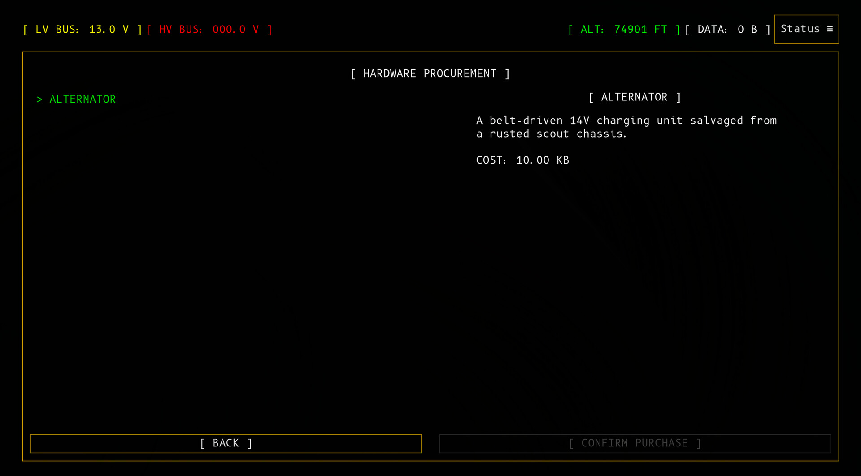The height and width of the screenshot is (476, 861).
Task: Click the 0 B data balance value
Action: (x=747, y=30)
